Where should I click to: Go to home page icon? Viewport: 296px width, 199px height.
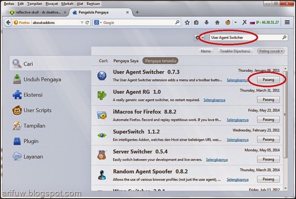point(217,23)
